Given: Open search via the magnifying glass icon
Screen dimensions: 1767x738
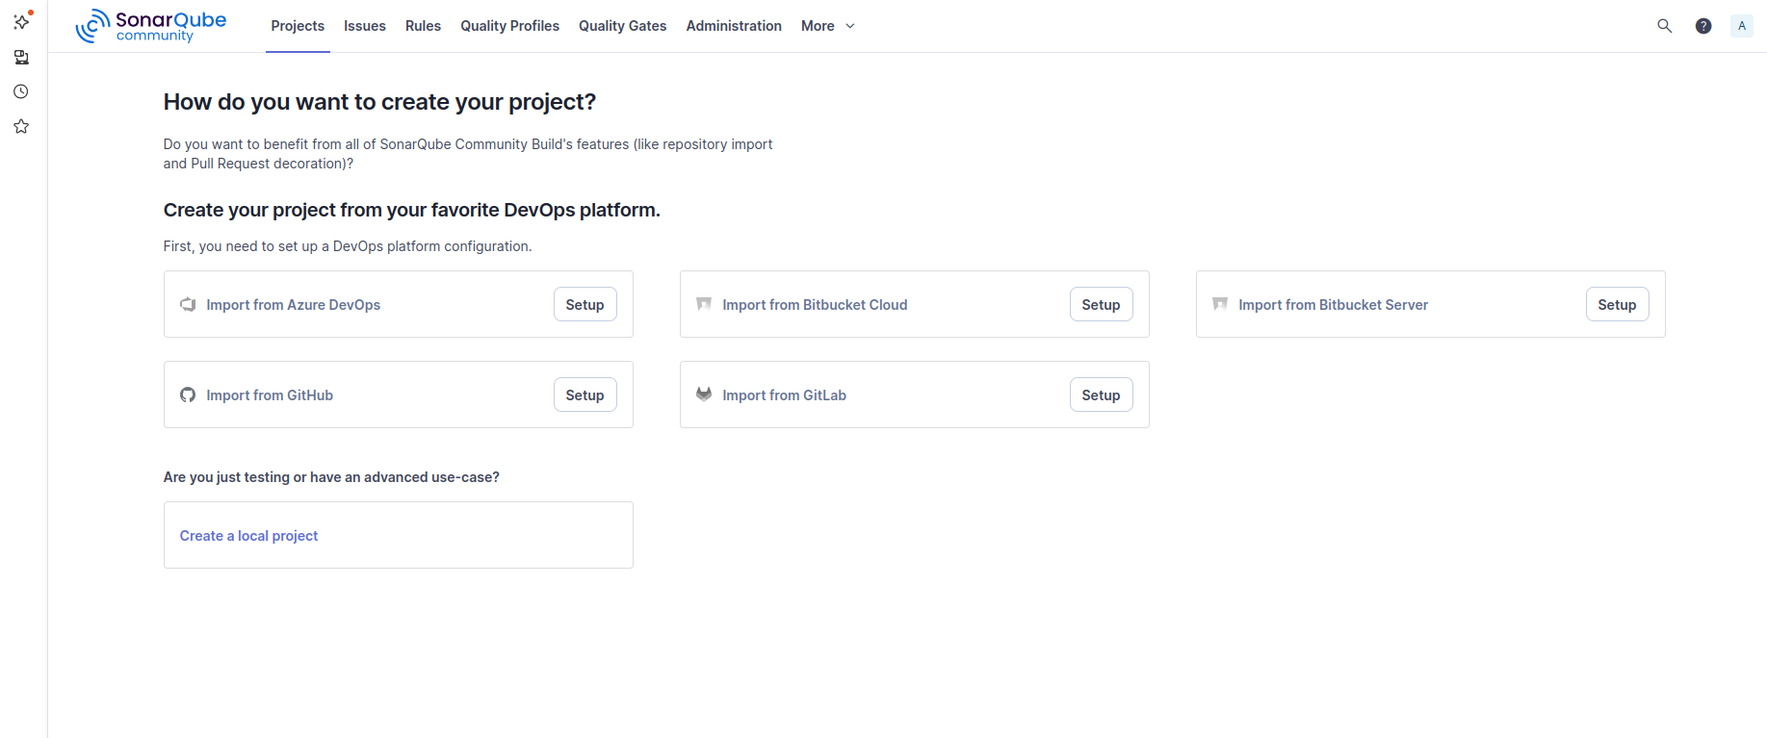Looking at the screenshot, I should point(1664,26).
